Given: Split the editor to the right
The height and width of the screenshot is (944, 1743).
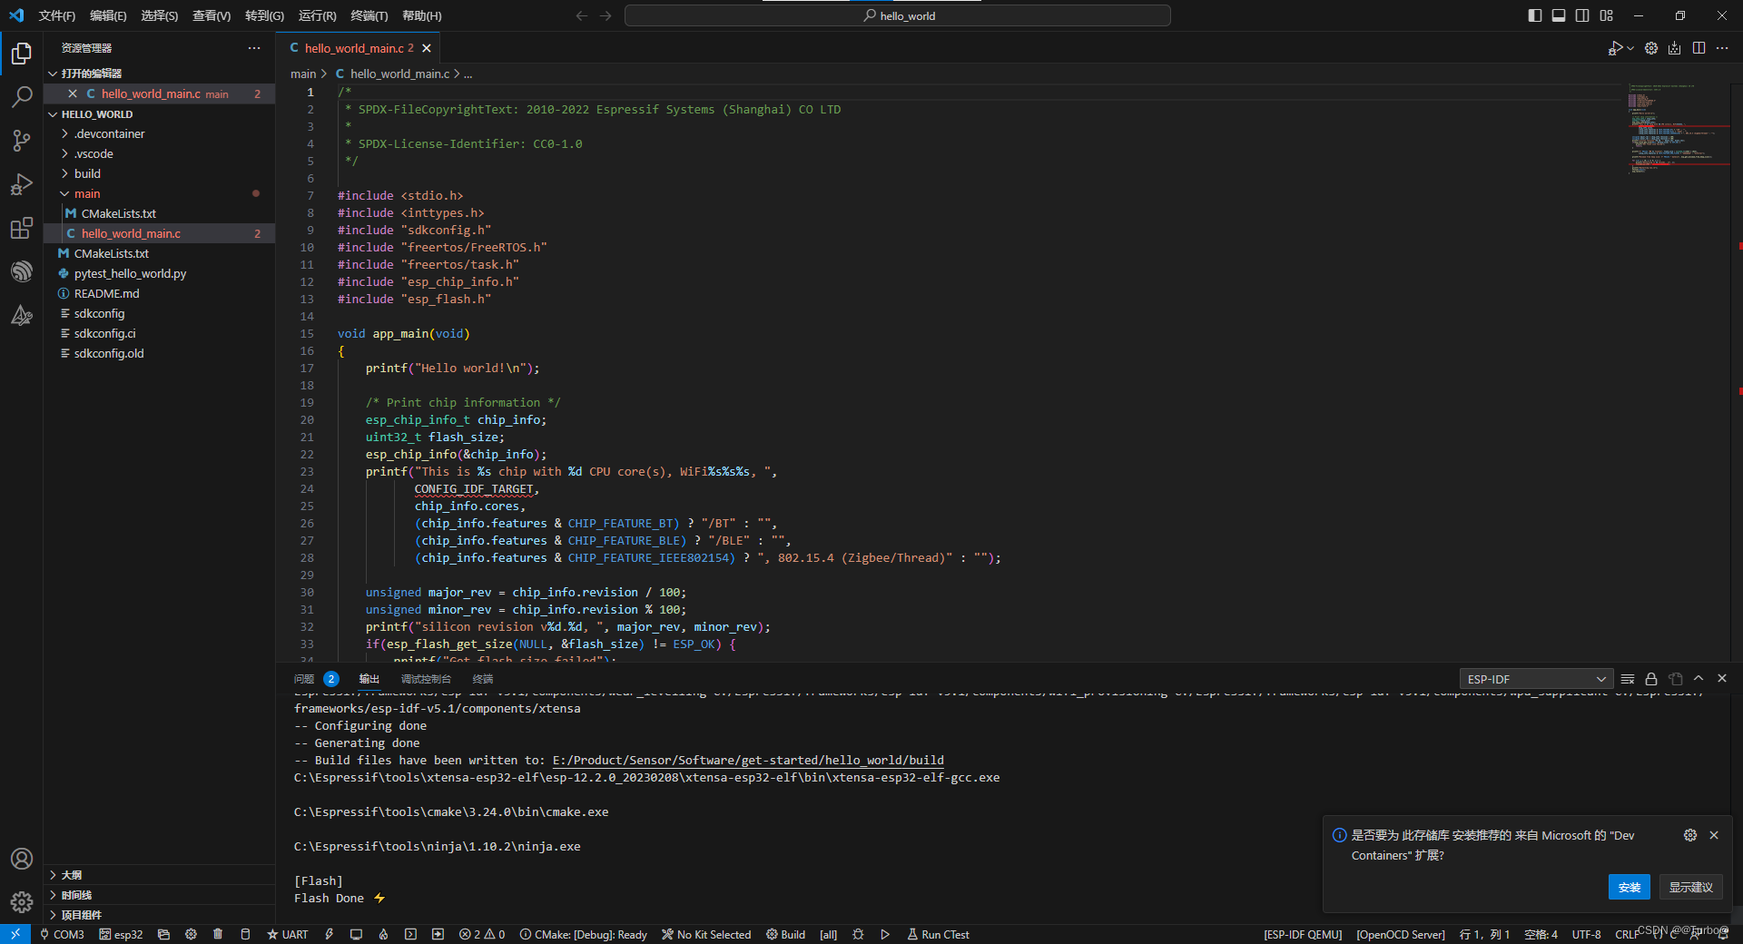Looking at the screenshot, I should 1699,48.
